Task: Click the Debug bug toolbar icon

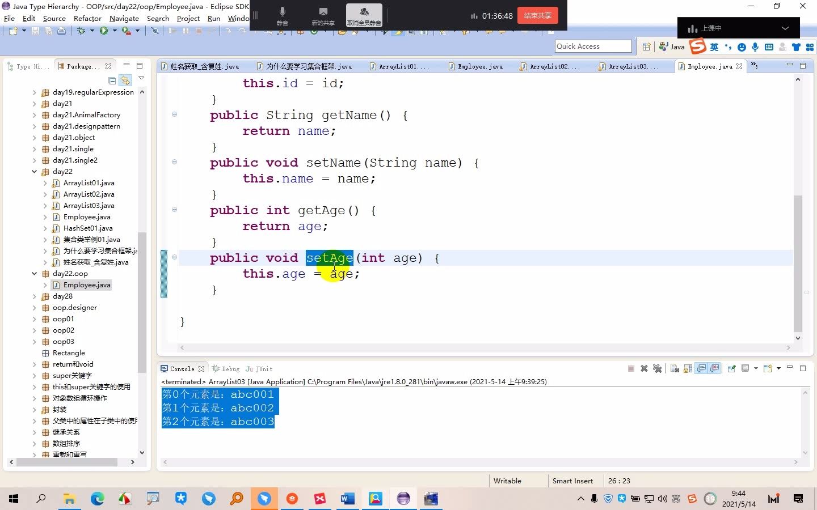Action: coord(81,31)
